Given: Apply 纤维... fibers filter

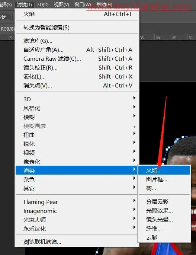Looking at the screenshot, I should tap(164, 229).
